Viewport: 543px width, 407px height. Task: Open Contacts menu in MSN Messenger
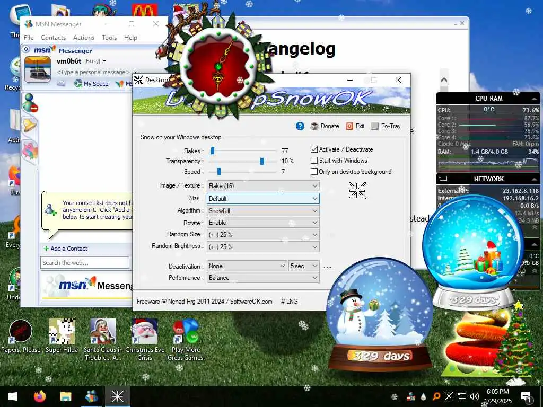[54, 38]
